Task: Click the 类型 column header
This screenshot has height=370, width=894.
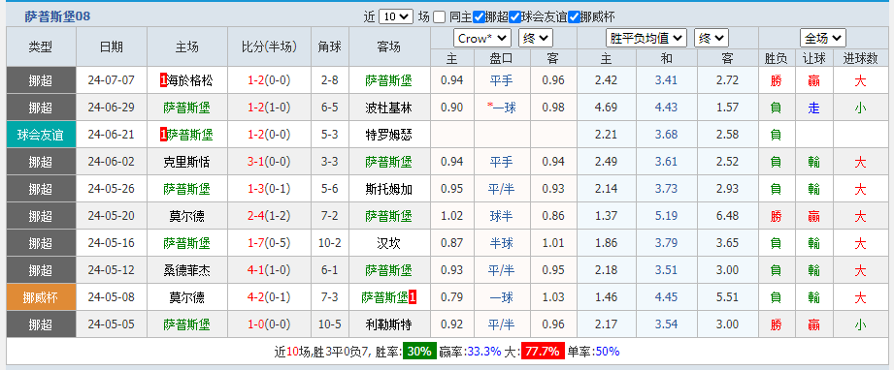Action: [41, 46]
